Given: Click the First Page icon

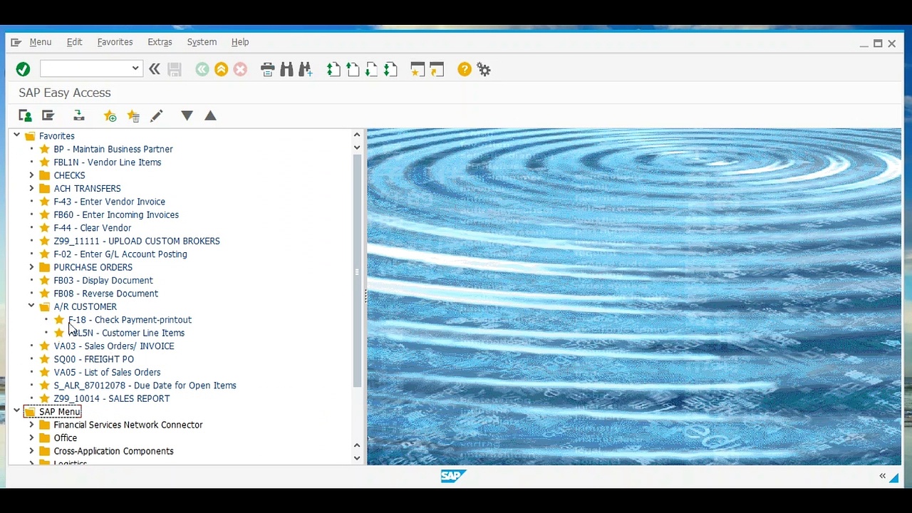Looking at the screenshot, I should 333,69.
